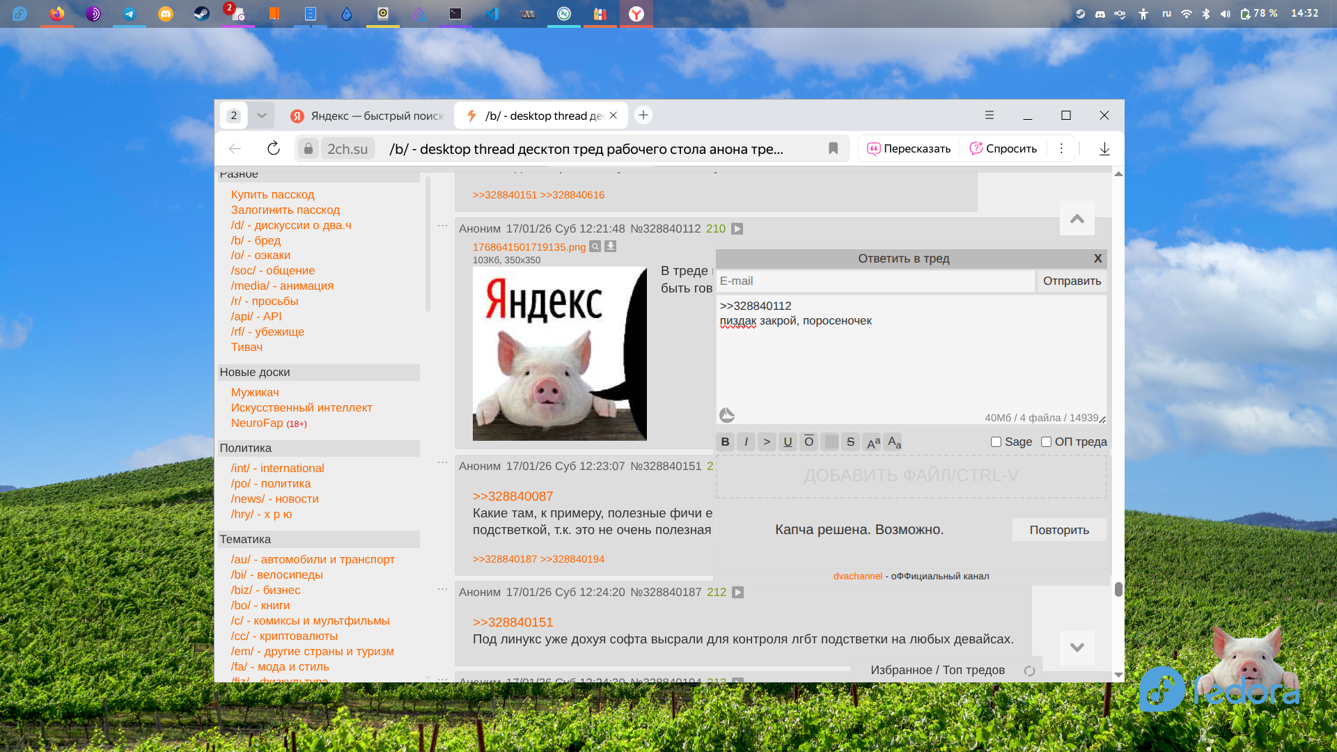Reload the current page
Image resolution: width=1337 pixels, height=752 pixels.
pyautogui.click(x=273, y=148)
